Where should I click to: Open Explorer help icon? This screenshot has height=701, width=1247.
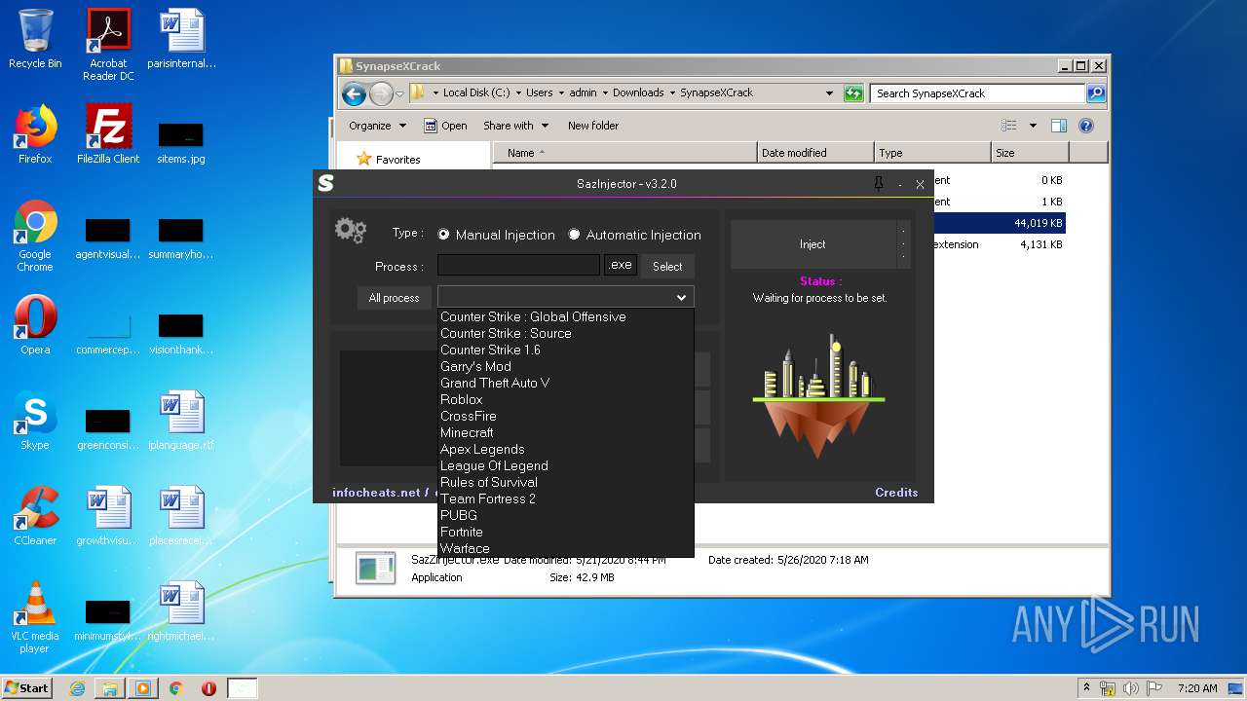click(1086, 126)
